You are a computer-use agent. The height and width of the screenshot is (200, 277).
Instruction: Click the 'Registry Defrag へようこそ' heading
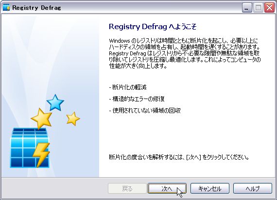point(153,27)
